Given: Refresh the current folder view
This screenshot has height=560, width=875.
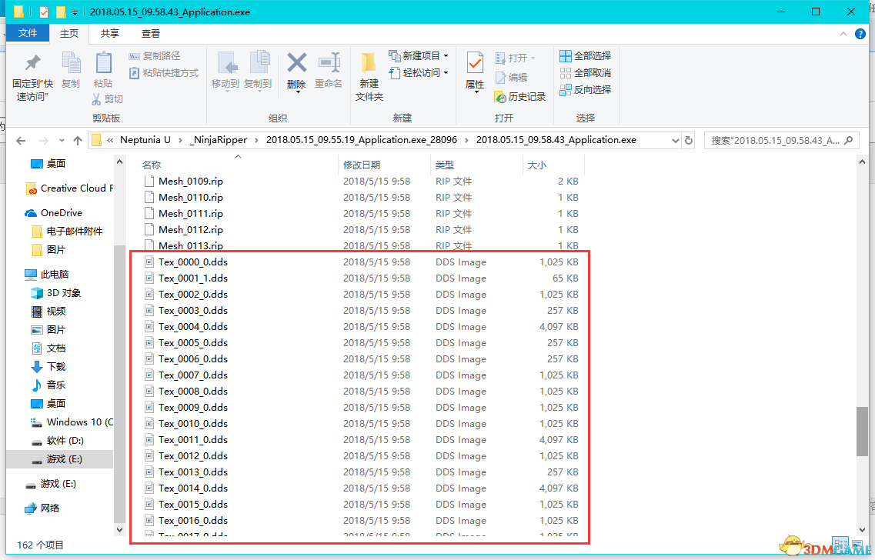Looking at the screenshot, I should [689, 141].
